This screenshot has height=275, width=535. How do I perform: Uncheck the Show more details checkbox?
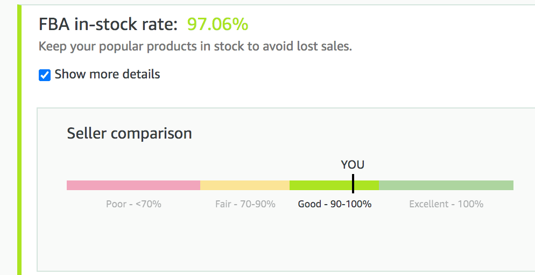click(x=45, y=75)
